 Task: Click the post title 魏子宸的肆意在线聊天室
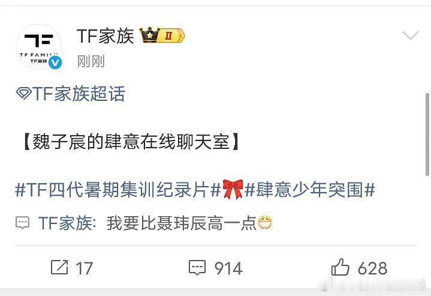coord(131,142)
